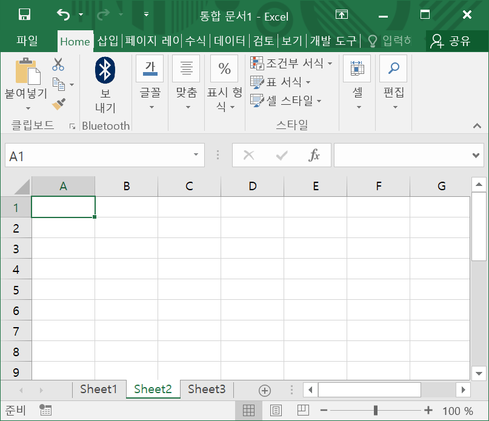Undo the last action

[63, 15]
